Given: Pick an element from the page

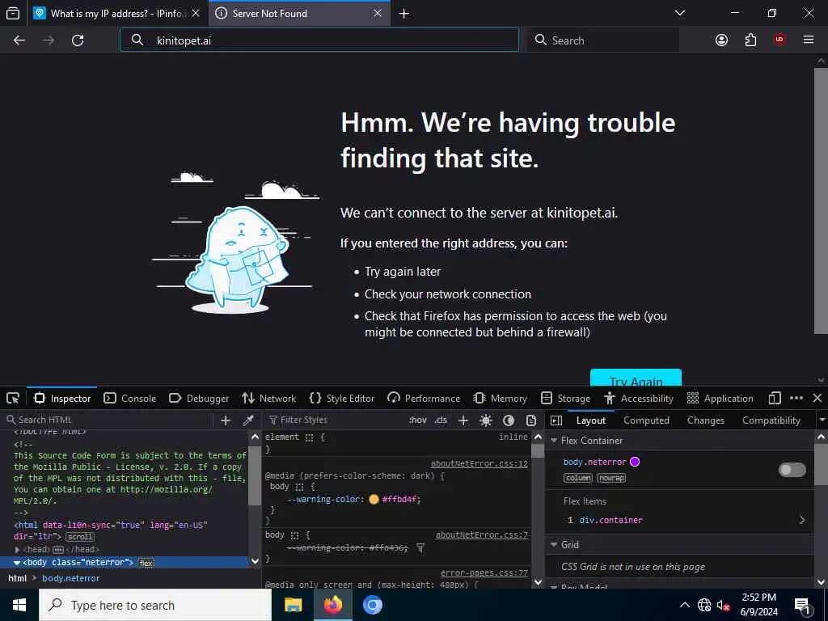Looking at the screenshot, I should pyautogui.click(x=13, y=398).
